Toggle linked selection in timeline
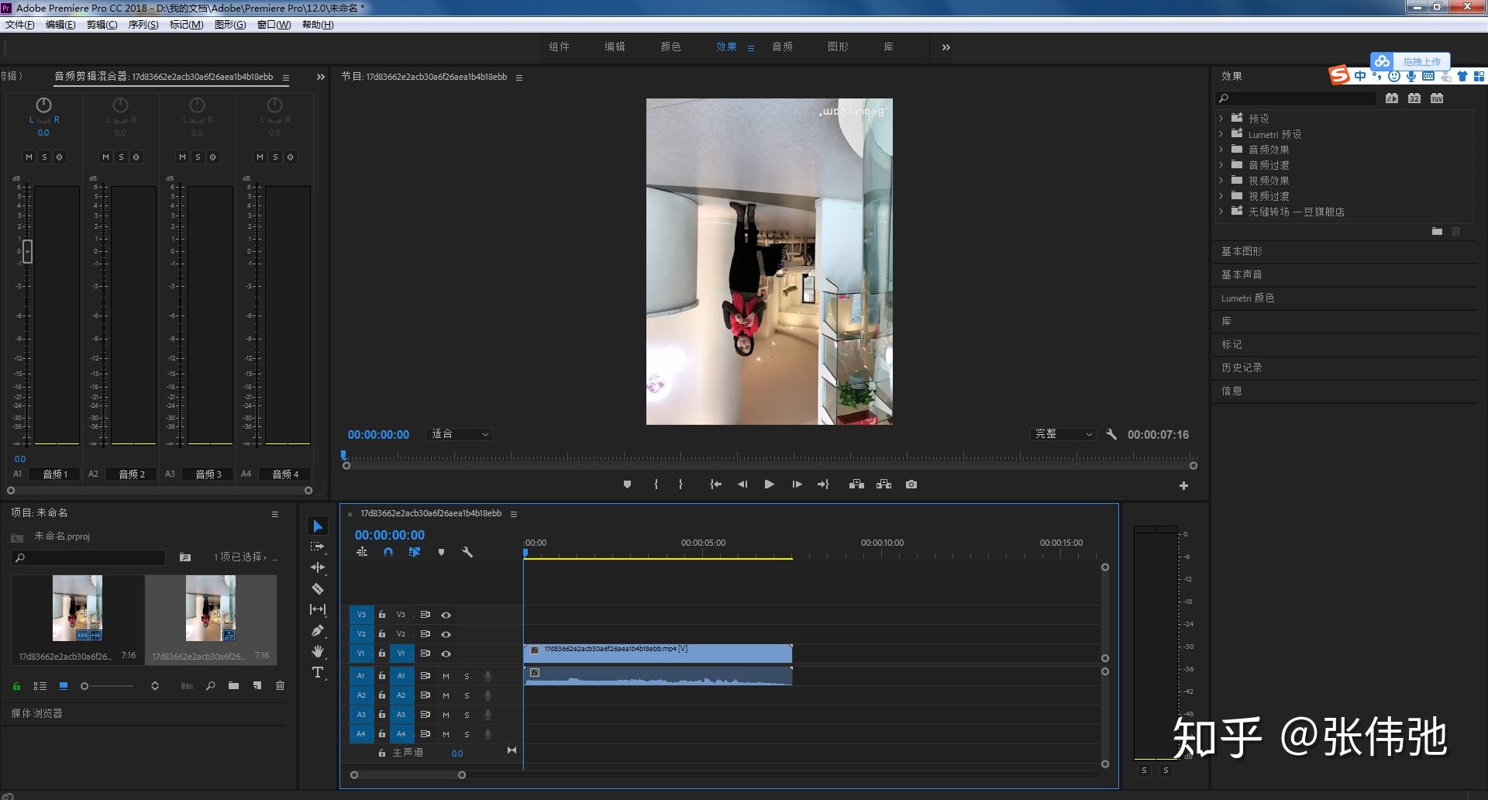 [415, 552]
